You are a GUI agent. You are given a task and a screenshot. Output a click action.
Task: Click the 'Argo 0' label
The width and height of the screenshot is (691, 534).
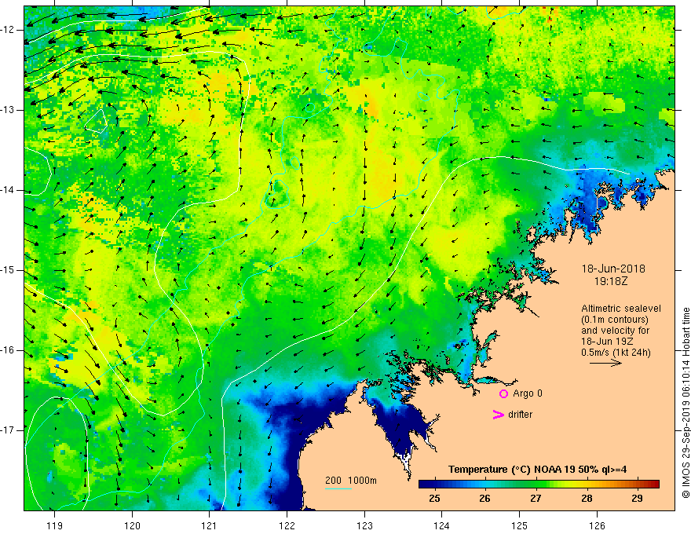(x=528, y=393)
